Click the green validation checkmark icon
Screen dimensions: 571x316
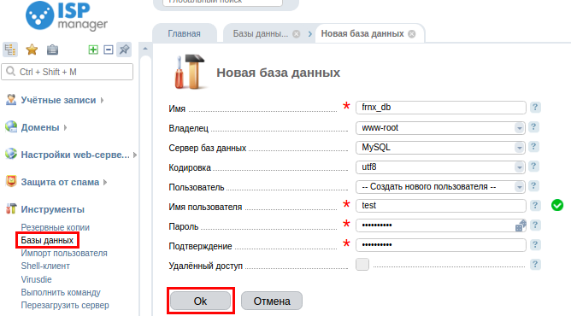(x=557, y=205)
